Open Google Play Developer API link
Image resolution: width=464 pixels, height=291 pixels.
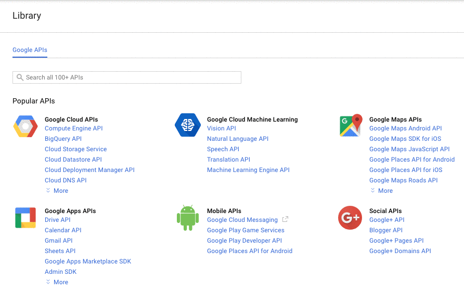(x=244, y=241)
